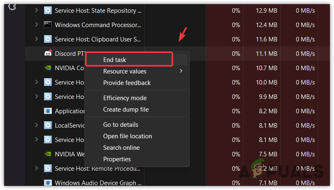Select Go to details menu entry
Screen dimensions: 334x190
click(x=120, y=125)
